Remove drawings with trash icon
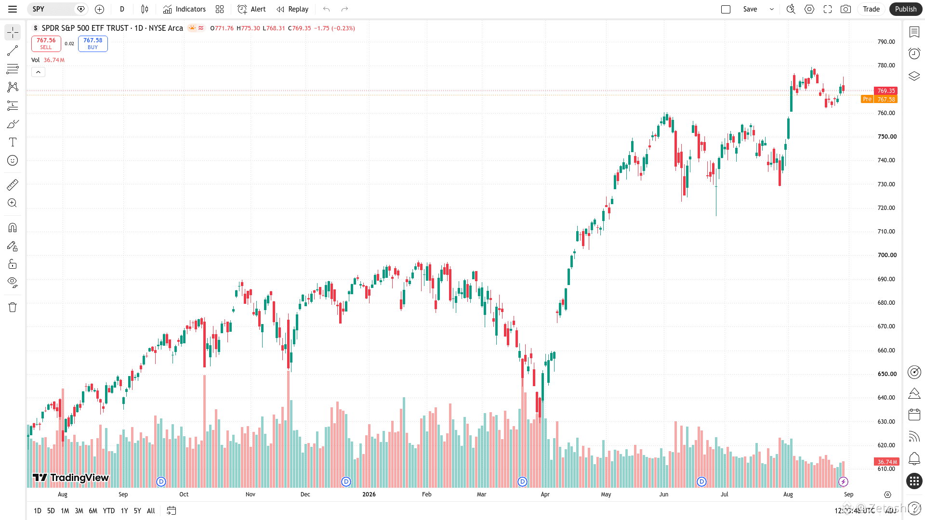 coord(13,307)
